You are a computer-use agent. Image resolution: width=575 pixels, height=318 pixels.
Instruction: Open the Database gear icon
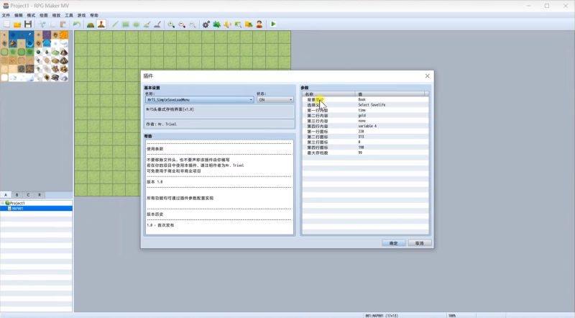pos(206,24)
